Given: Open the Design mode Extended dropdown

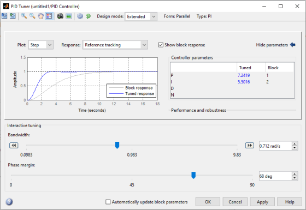Looking at the screenshot, I should pos(141,16).
